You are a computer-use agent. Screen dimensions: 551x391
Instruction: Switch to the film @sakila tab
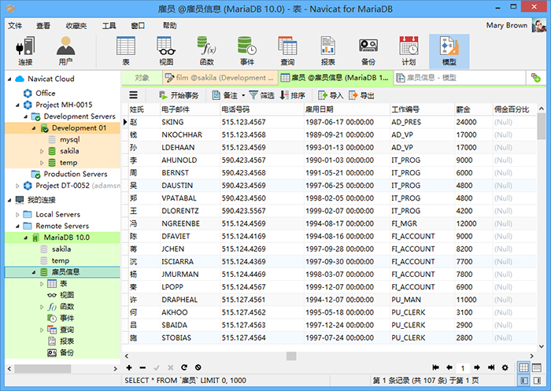click(220, 78)
